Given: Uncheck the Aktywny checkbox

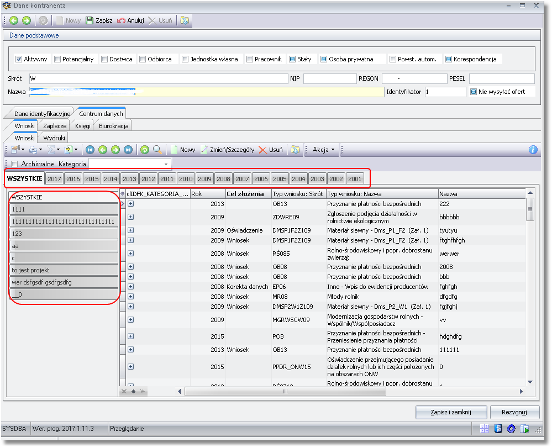Looking at the screenshot, I should point(19,59).
